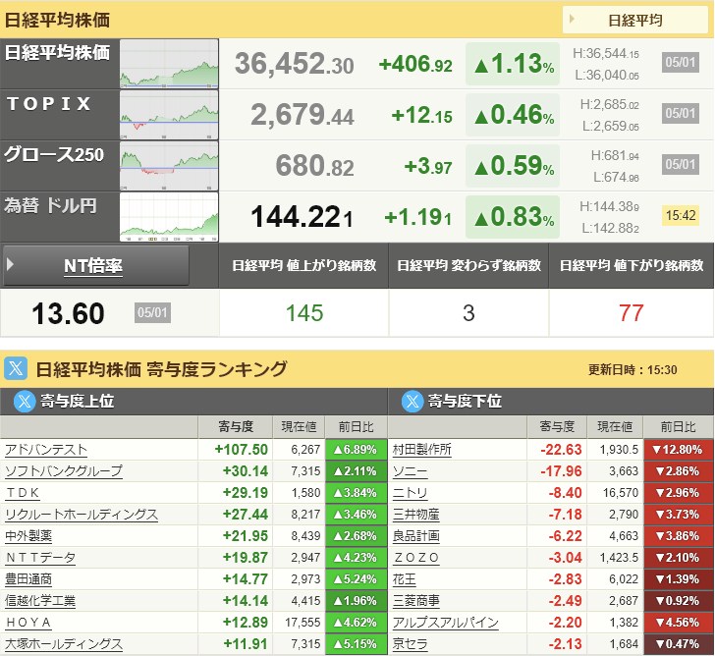The width and height of the screenshot is (715, 656).
Task: Open 三菱商事 stock link
Action: (415, 601)
